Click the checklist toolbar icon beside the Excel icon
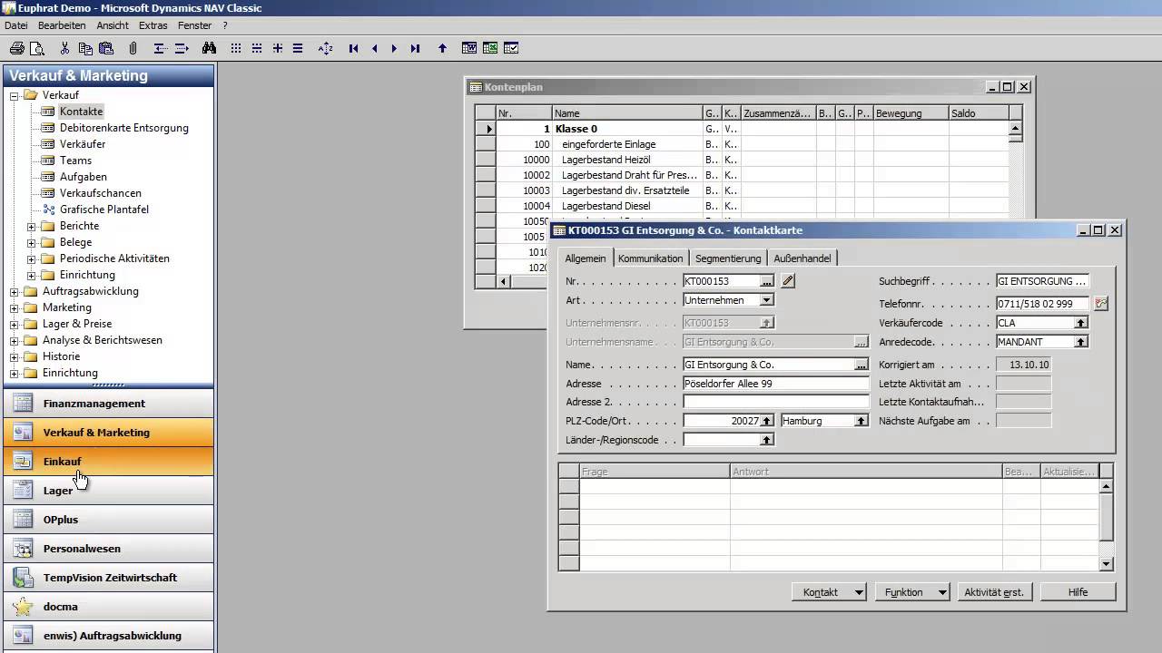 tap(511, 48)
